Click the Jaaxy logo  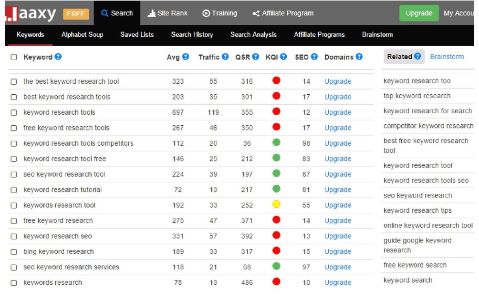(31, 13)
